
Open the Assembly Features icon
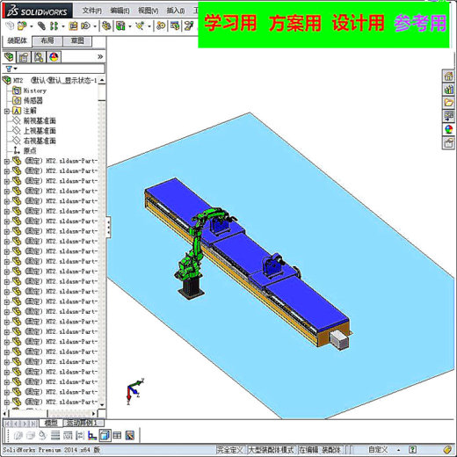point(120,26)
